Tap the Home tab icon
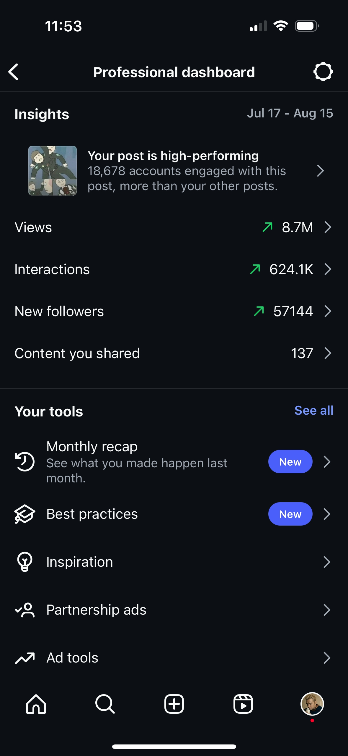Image resolution: width=348 pixels, height=756 pixels. [36, 704]
